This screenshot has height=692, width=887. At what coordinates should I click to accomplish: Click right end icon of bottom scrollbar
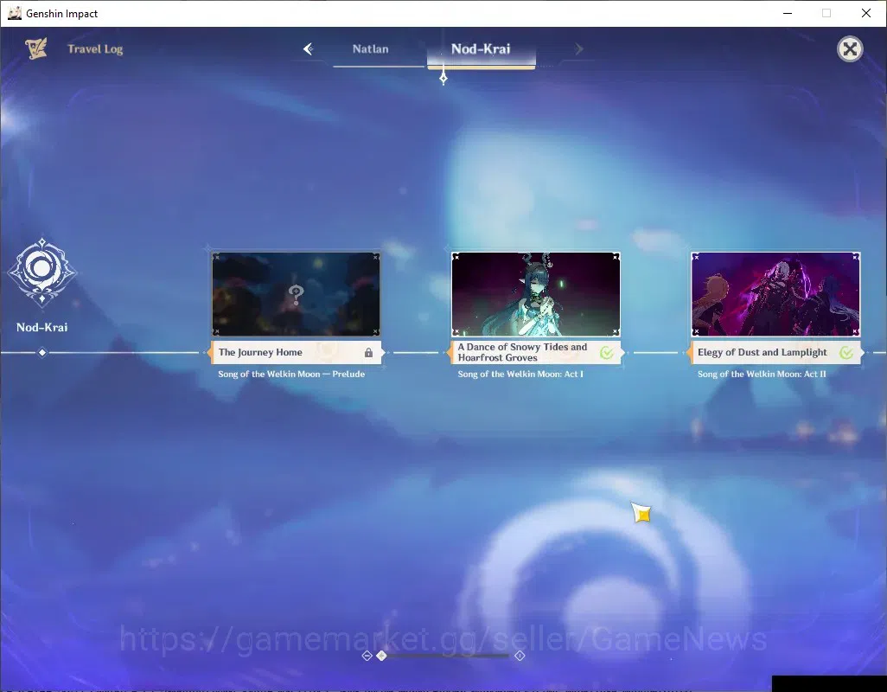point(520,655)
